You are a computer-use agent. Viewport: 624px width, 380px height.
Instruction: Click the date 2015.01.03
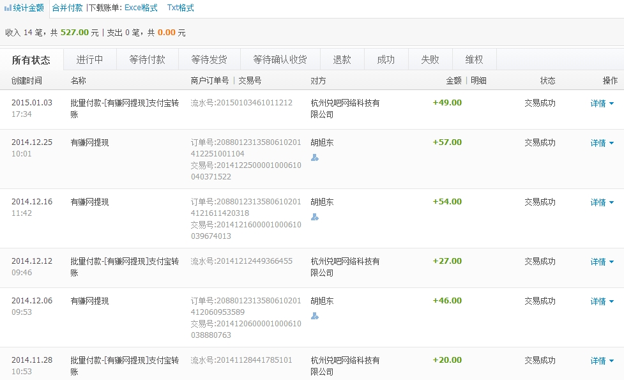32,103
